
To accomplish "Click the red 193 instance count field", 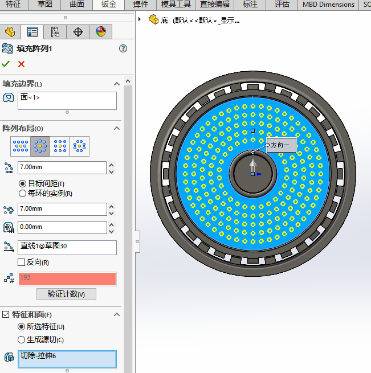I will tap(67, 279).
